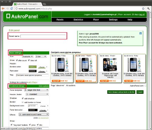The width and height of the screenshot is (152, 130).
Task: Toggle the offer count checkbox
Action: click(17, 60)
